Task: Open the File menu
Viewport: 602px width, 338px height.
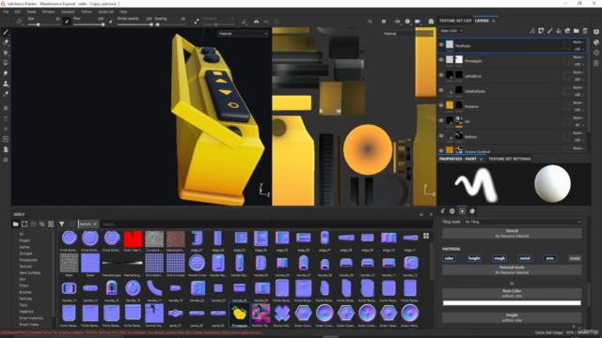Action: pos(6,12)
